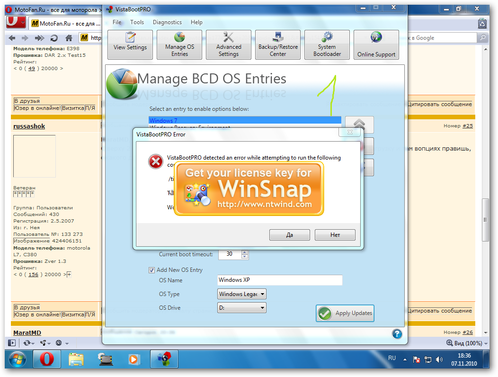The height and width of the screenshot is (377, 498).
Task: Click the Opera Link sync status icon
Action: (x=27, y=343)
